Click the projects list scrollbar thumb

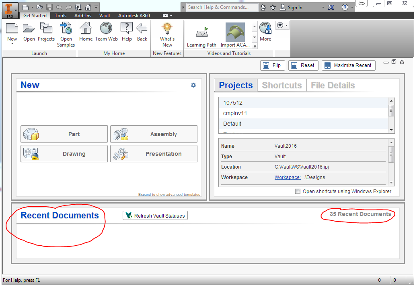tap(391, 110)
